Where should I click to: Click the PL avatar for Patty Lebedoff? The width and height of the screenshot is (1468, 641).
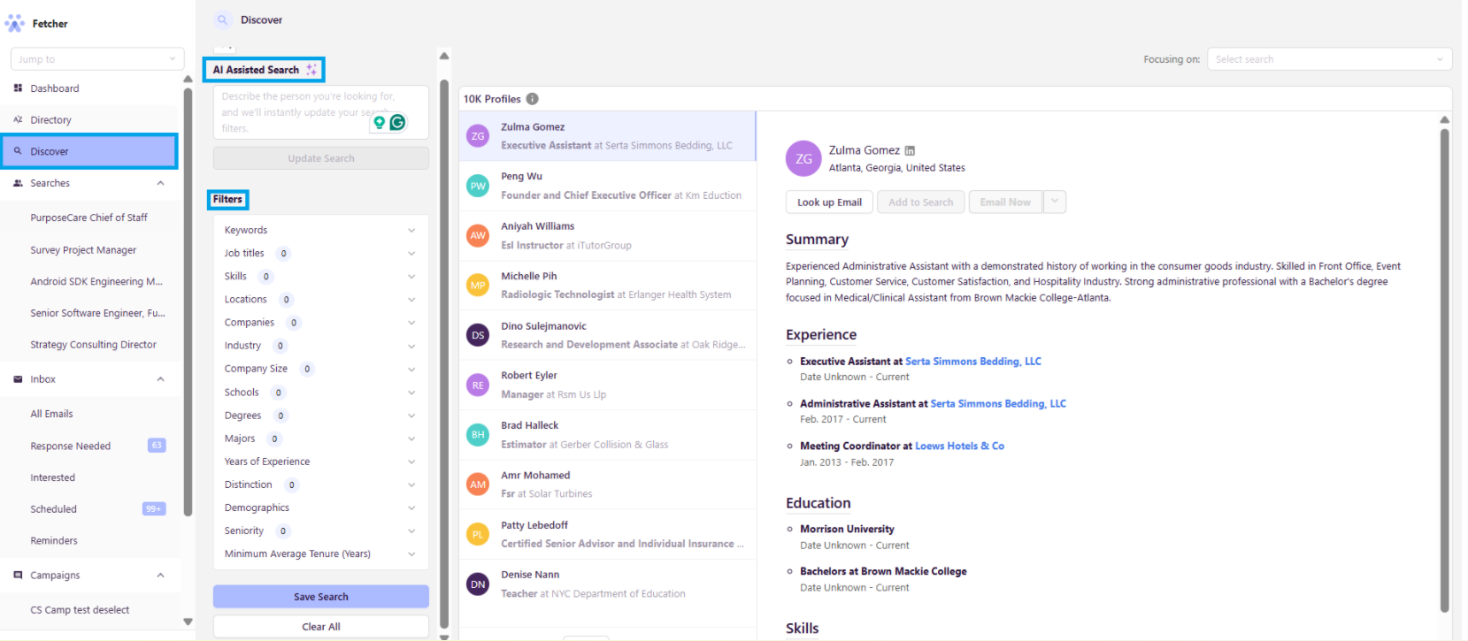(478, 534)
